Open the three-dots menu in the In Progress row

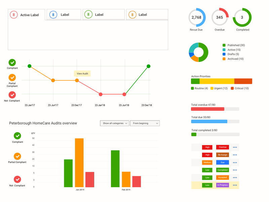(235, 185)
